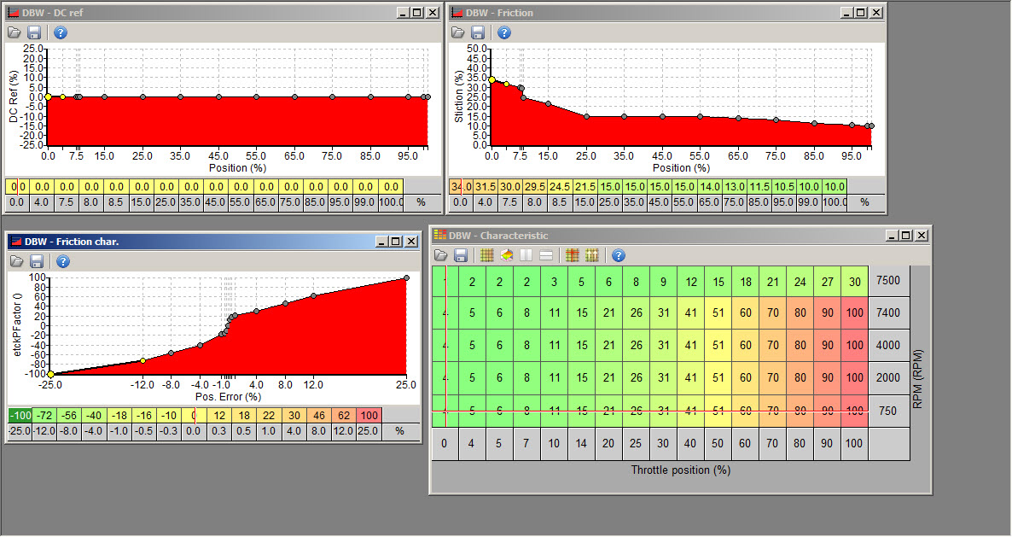The height and width of the screenshot is (537, 1012).
Task: Open help in DBW - Characteristic window
Action: pos(619,255)
